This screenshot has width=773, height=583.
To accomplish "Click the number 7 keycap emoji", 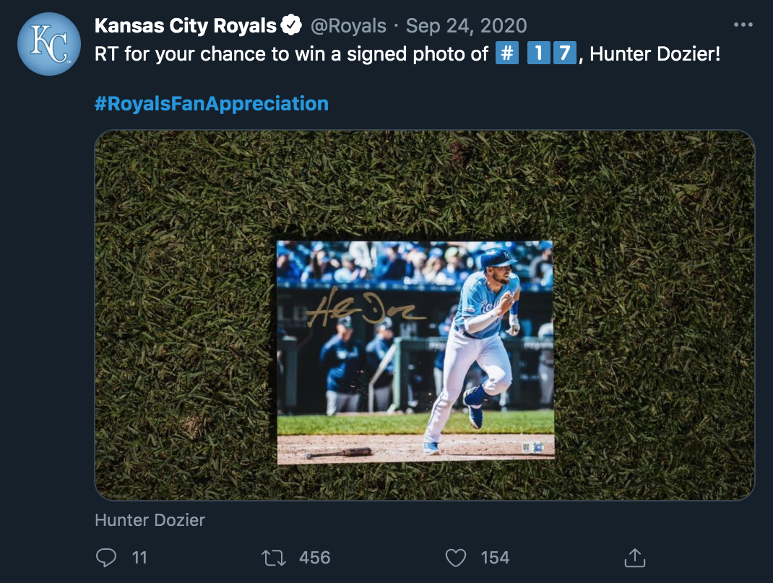I will 564,54.
